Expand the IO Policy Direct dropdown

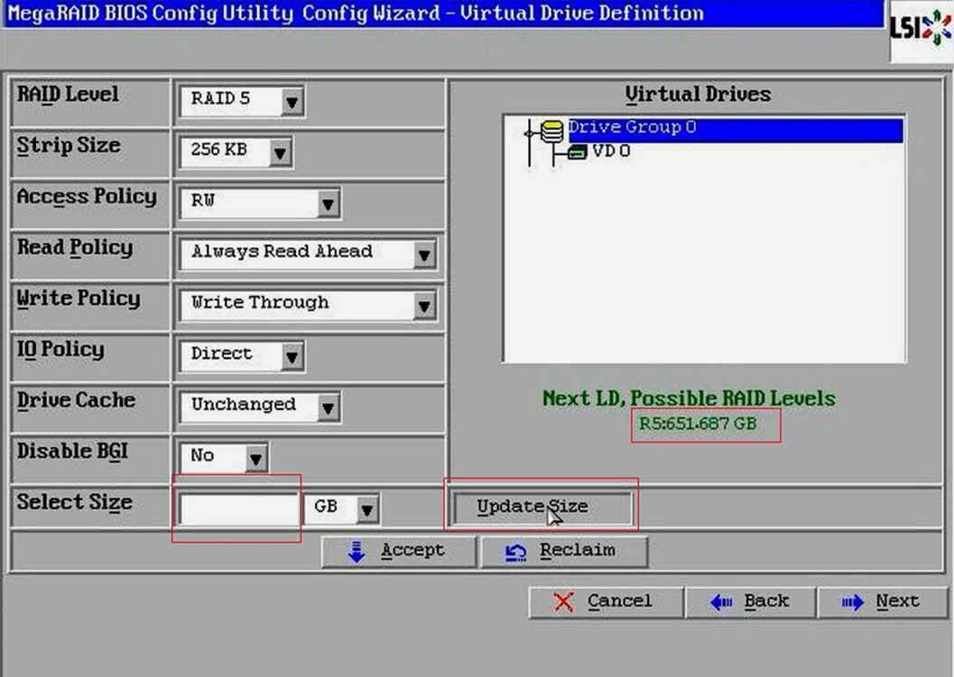(x=291, y=357)
